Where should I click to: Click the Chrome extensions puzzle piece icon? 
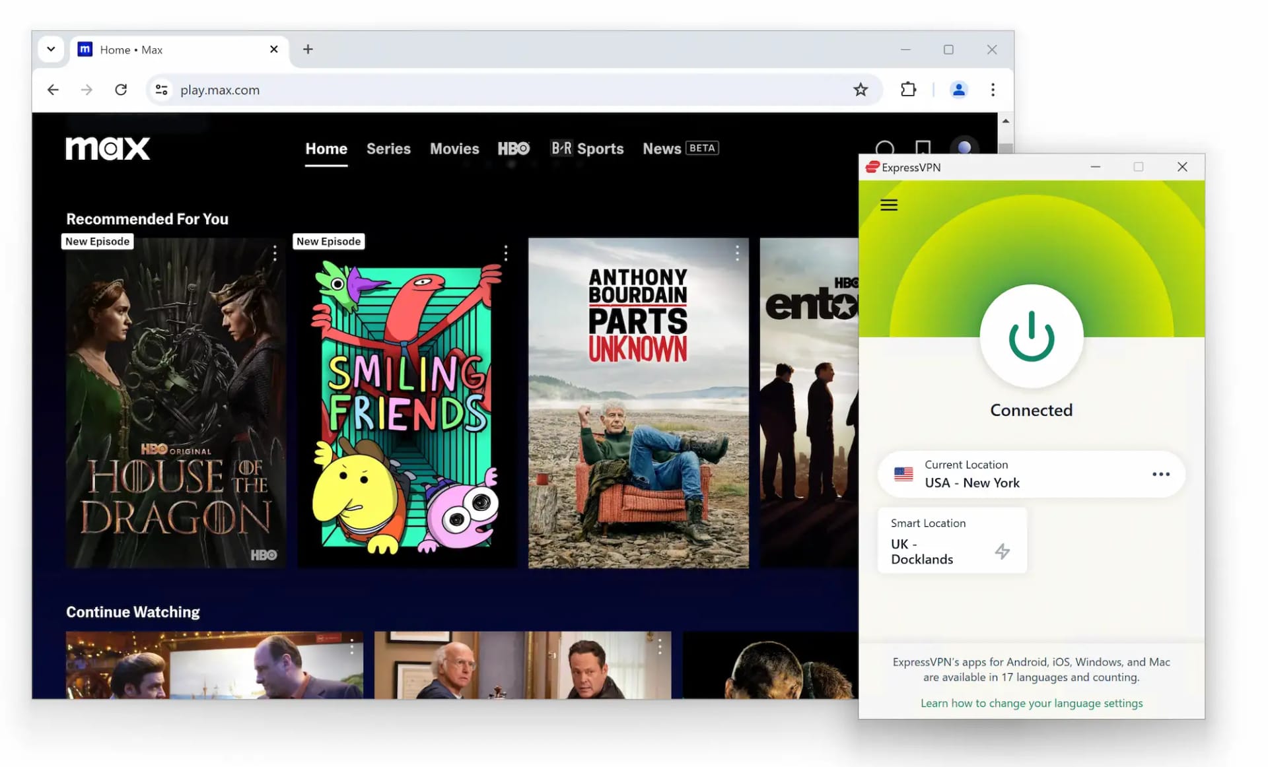coord(910,90)
